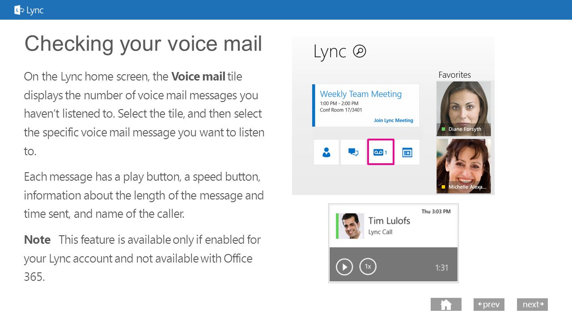
Task: Click the Favorites heading
Action: (454, 75)
